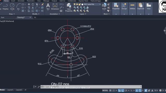This screenshot has width=166, height=93.
Task: Activate the Copy tool
Action: click(29, 7)
